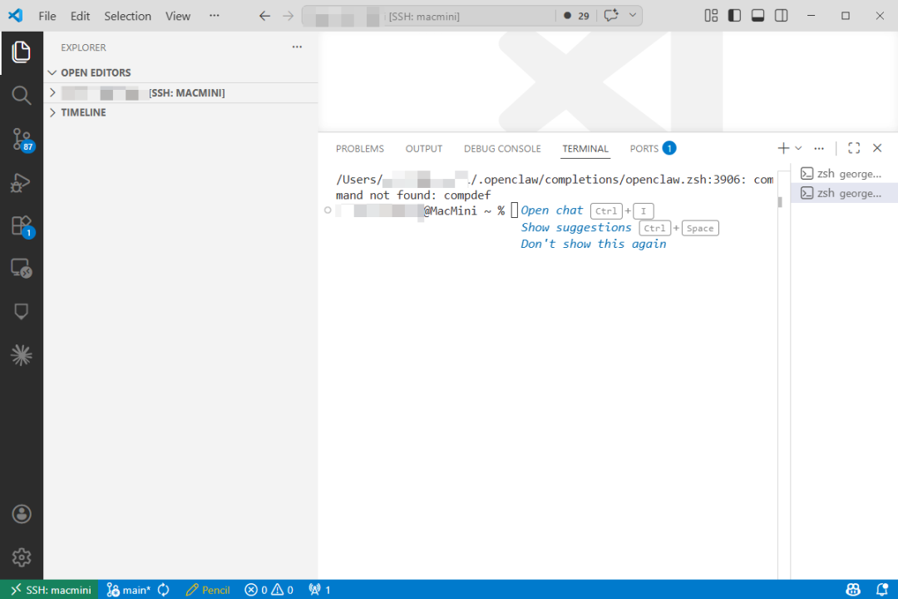Switch to the Ports tab

coord(653,148)
